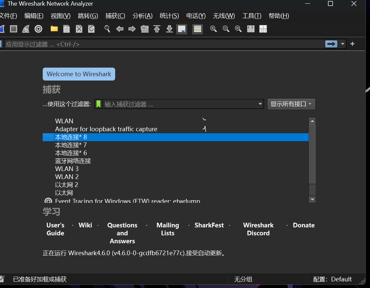Open the 显示所有接口 dropdown
370x288 pixels.
(291, 104)
